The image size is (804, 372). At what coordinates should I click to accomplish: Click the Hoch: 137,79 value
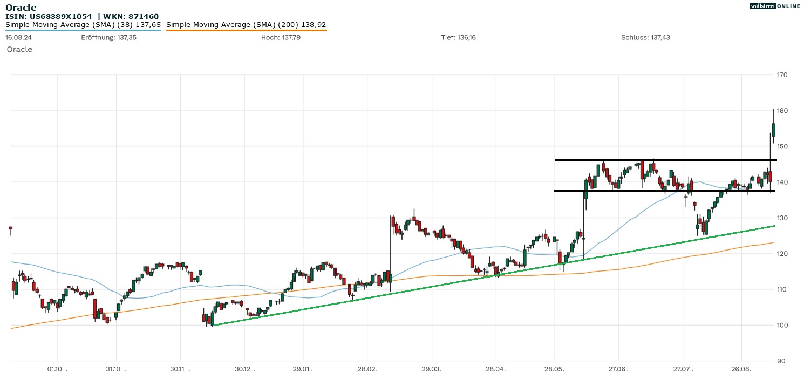281,37
